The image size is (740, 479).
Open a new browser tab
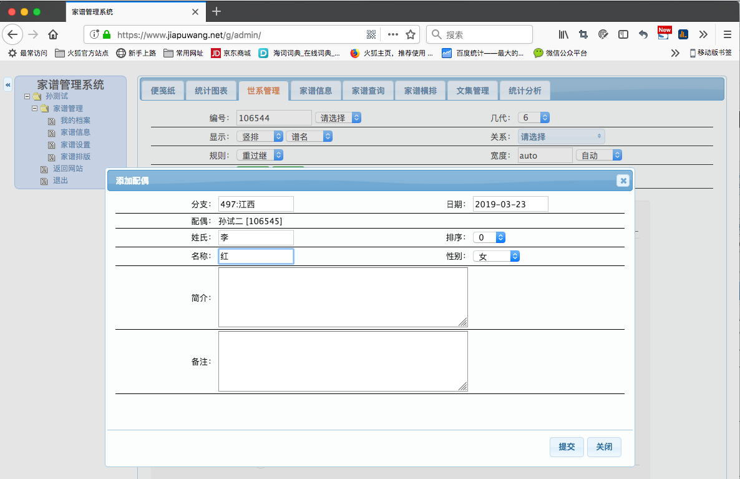216,11
